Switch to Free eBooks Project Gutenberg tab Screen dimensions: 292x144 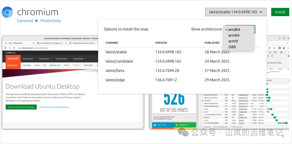point(51,43)
